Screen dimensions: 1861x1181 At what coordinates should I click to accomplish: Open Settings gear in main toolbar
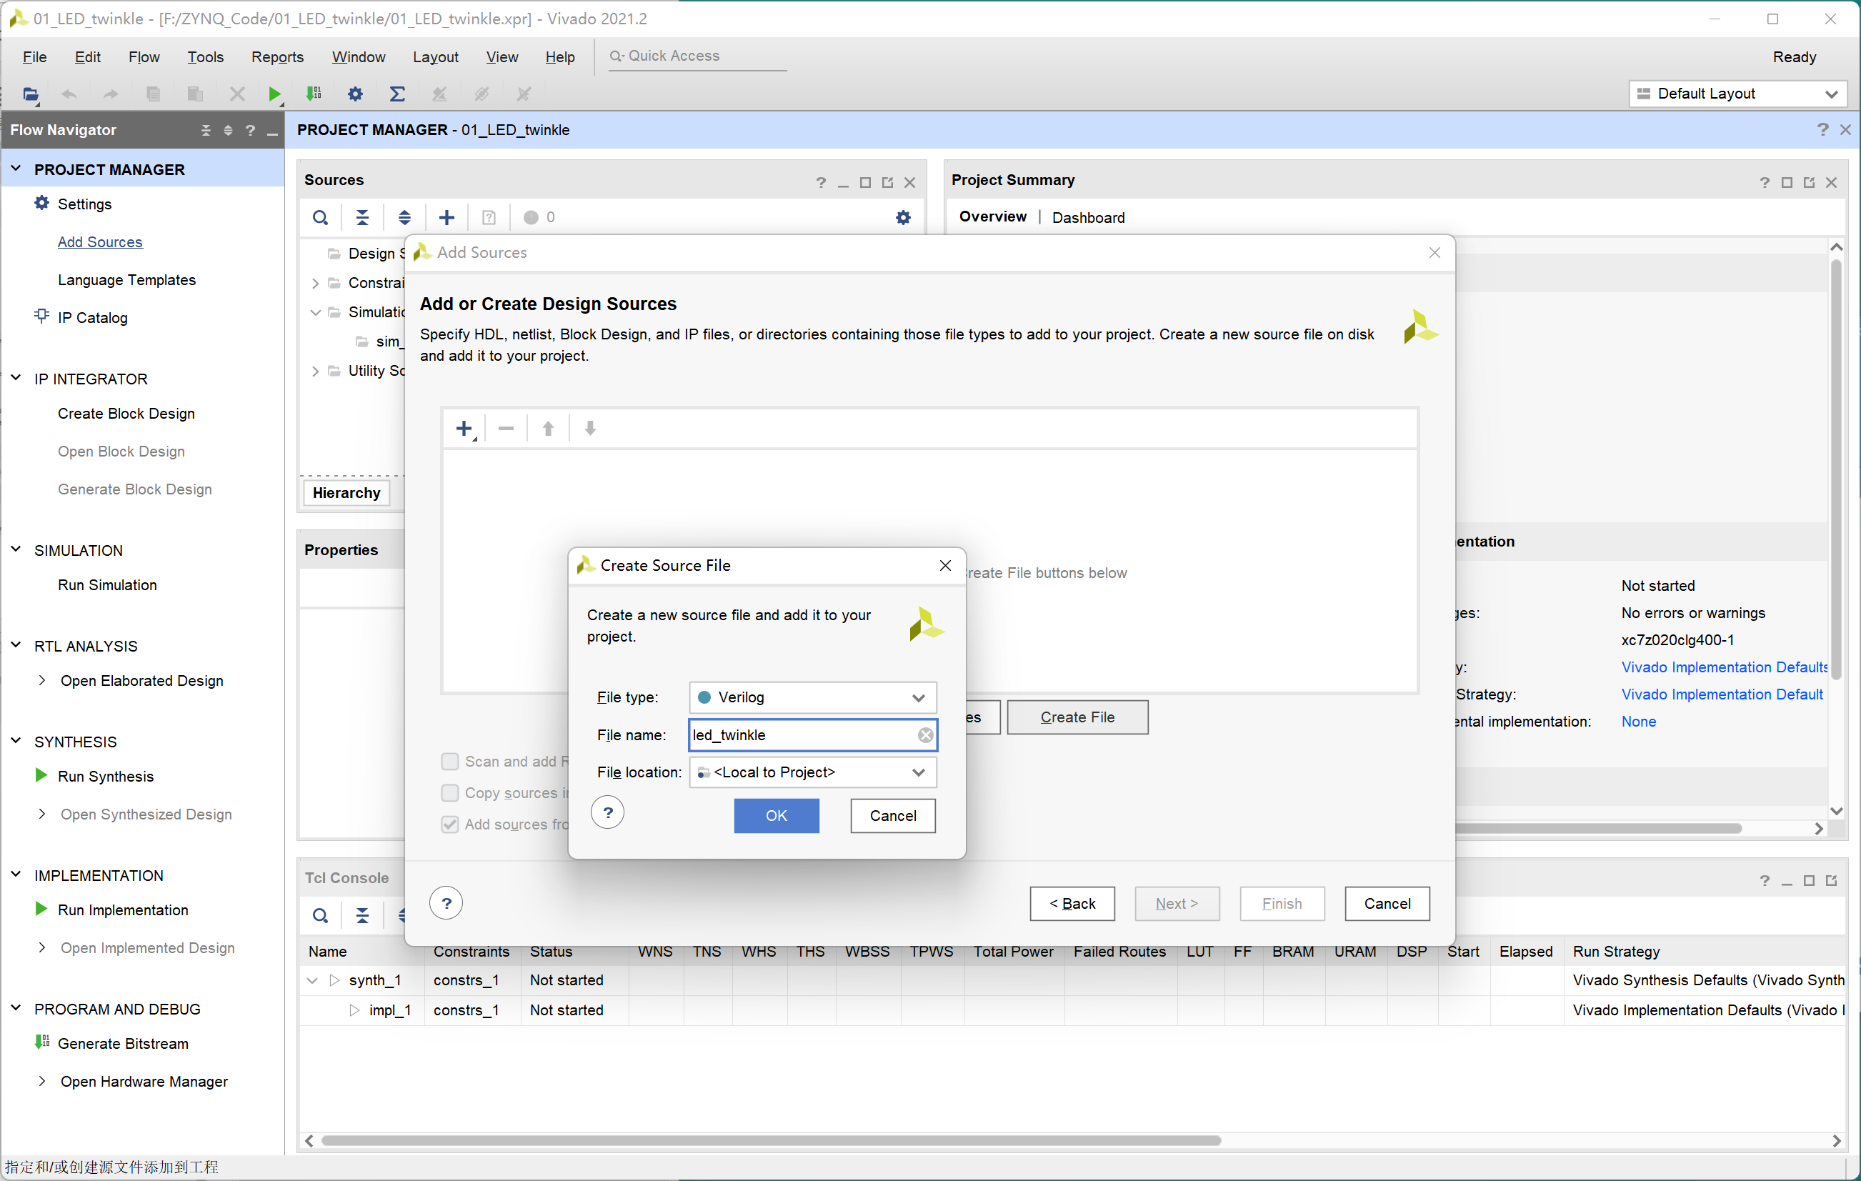click(x=355, y=94)
